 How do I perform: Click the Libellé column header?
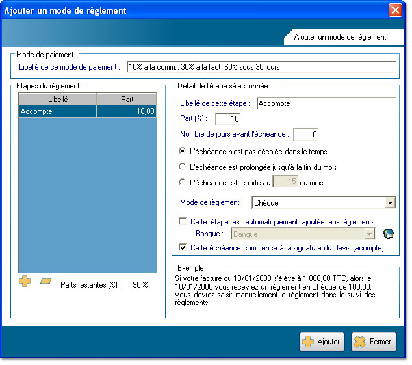pos(58,100)
